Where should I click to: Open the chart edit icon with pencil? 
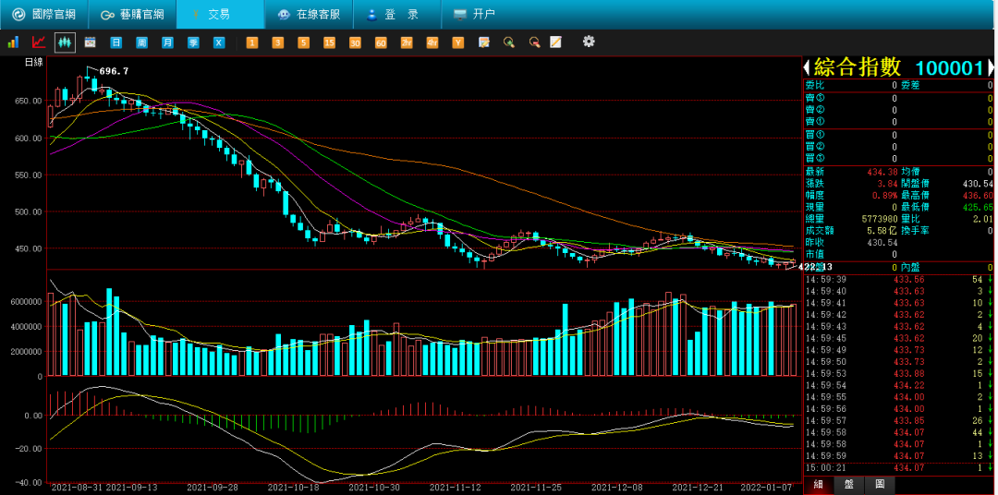click(483, 42)
